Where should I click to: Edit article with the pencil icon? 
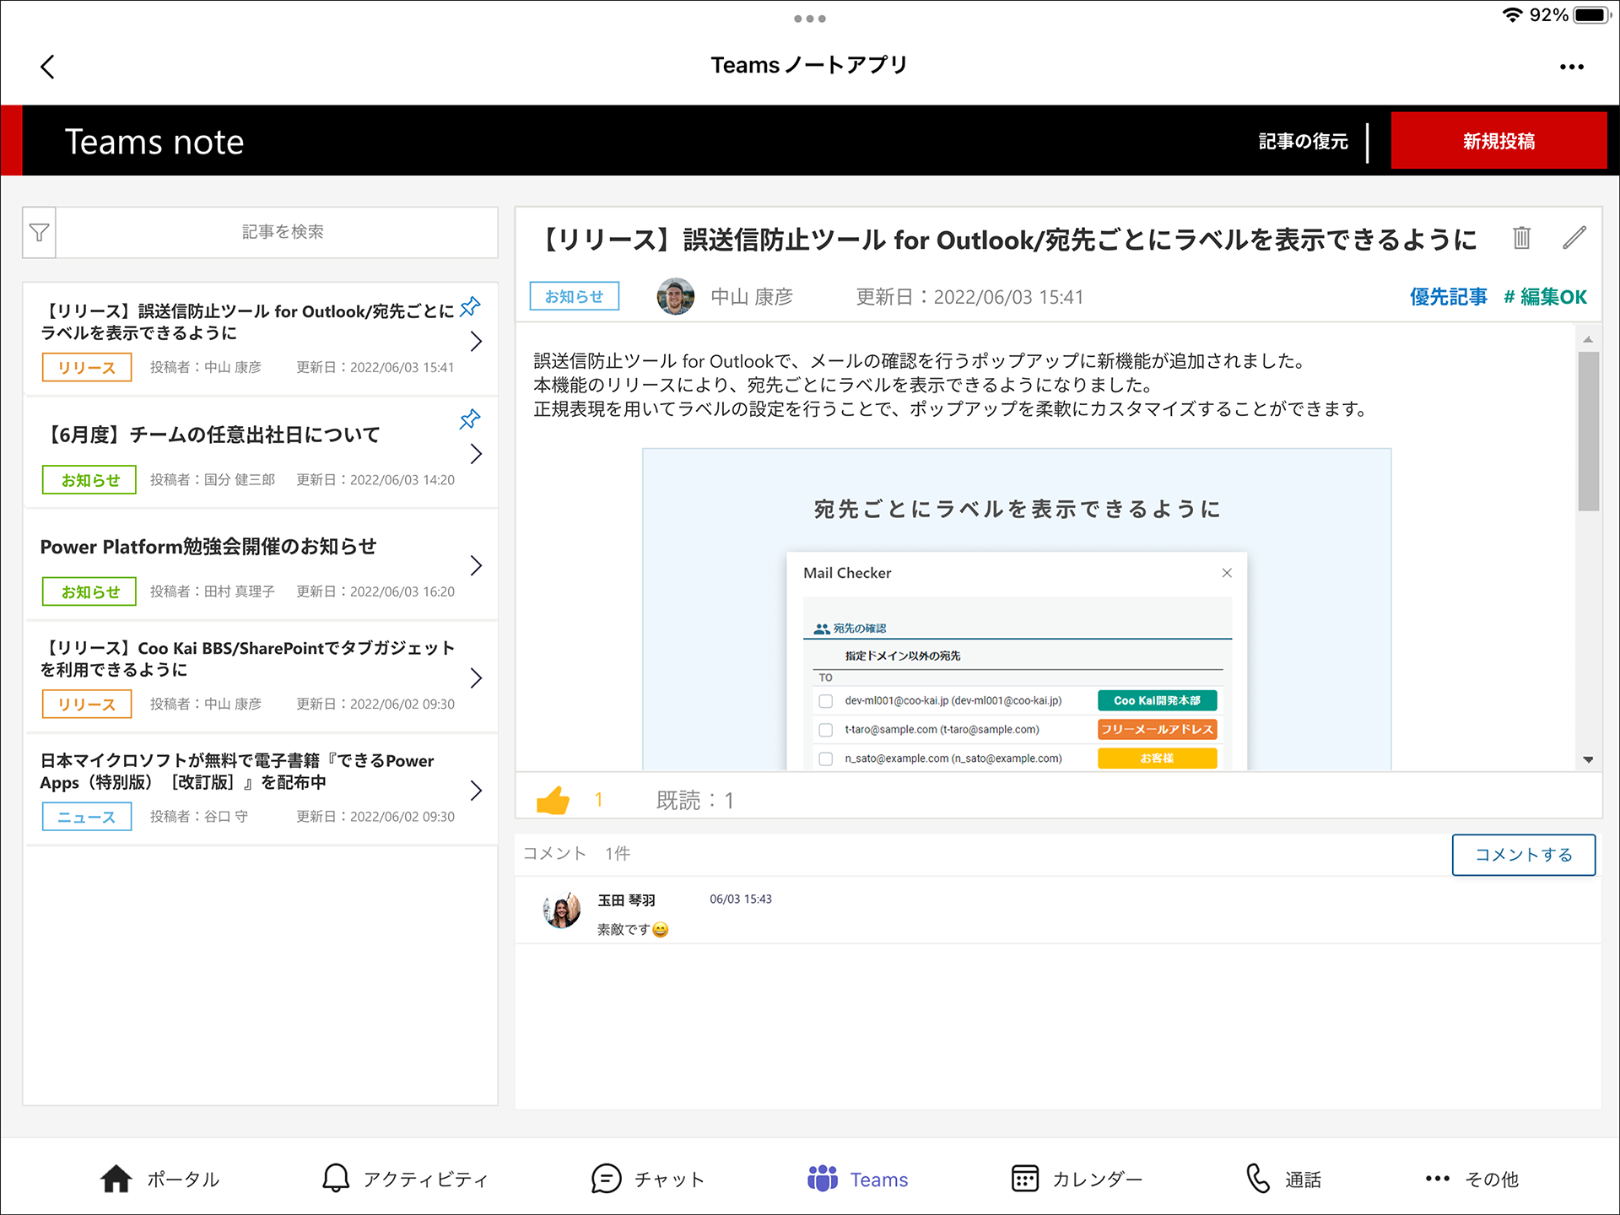[1574, 239]
